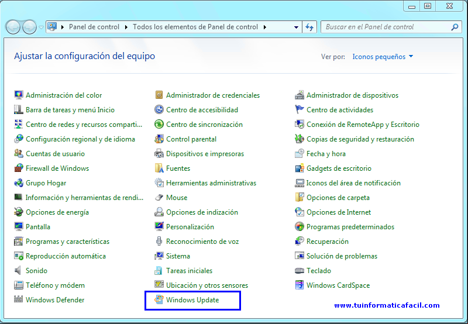Open the Herramientas administrativas icon
This screenshot has height=324, width=468.
(159, 182)
